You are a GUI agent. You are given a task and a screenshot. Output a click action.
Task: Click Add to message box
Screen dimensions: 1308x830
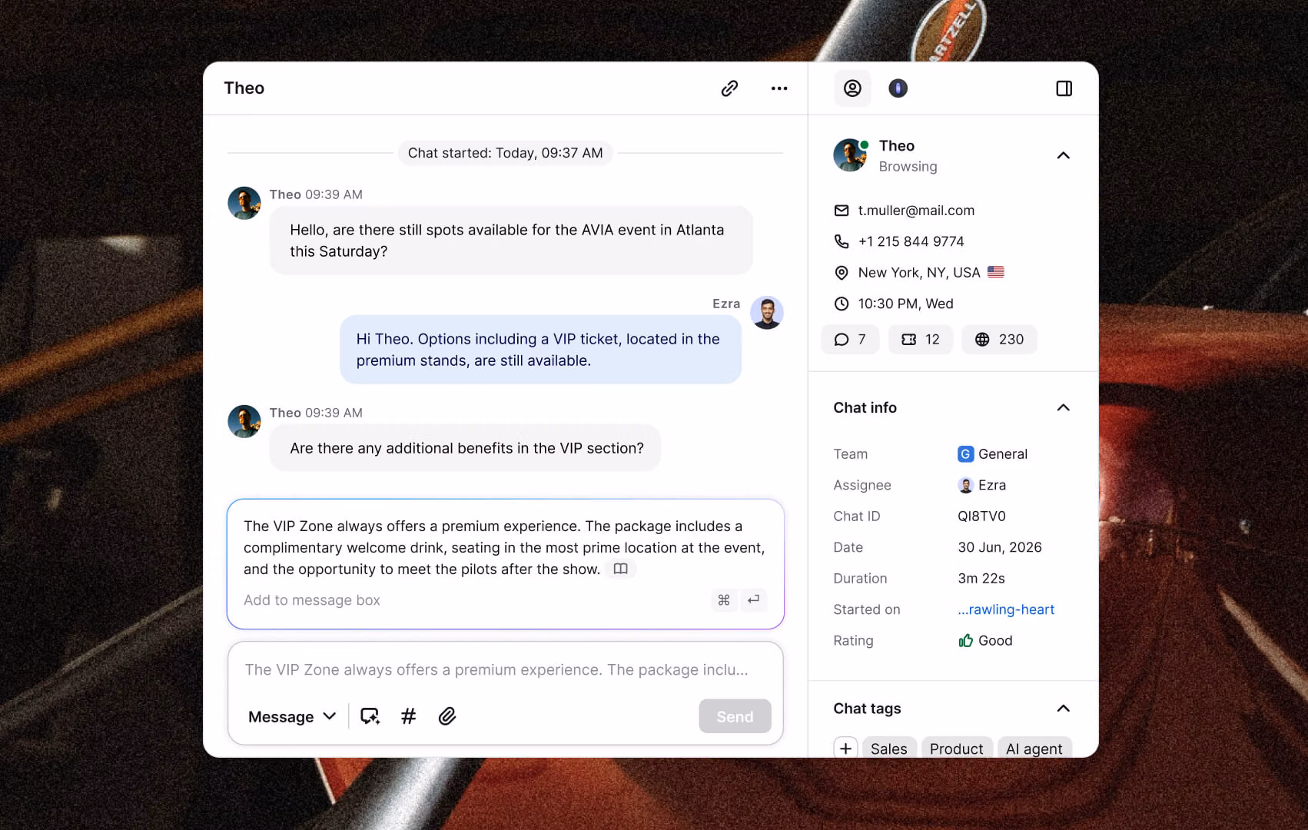[312, 600]
